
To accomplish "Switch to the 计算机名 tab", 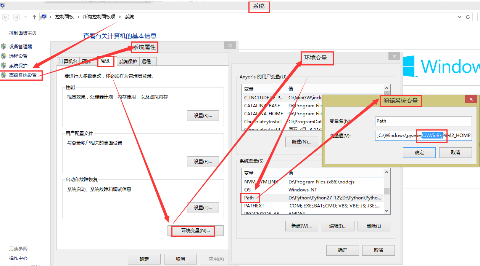I will tap(68, 61).
